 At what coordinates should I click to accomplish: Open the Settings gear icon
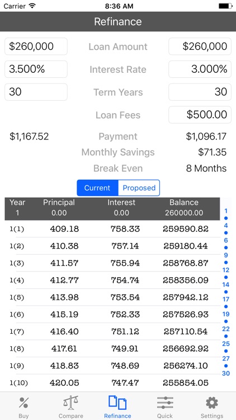[212, 403]
